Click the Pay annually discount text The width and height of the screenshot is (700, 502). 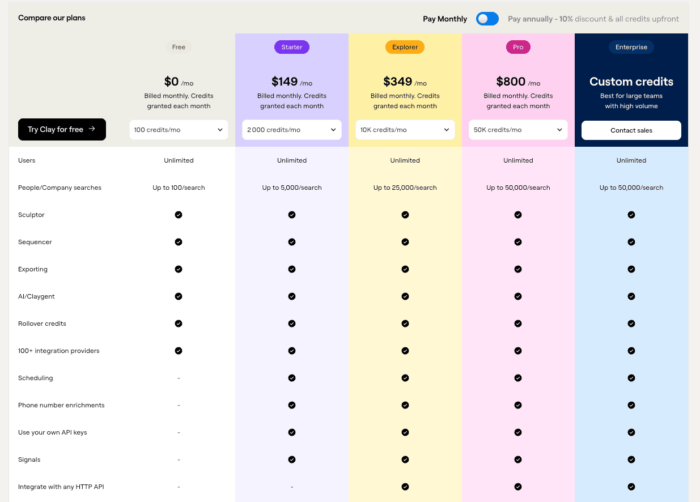tap(593, 19)
